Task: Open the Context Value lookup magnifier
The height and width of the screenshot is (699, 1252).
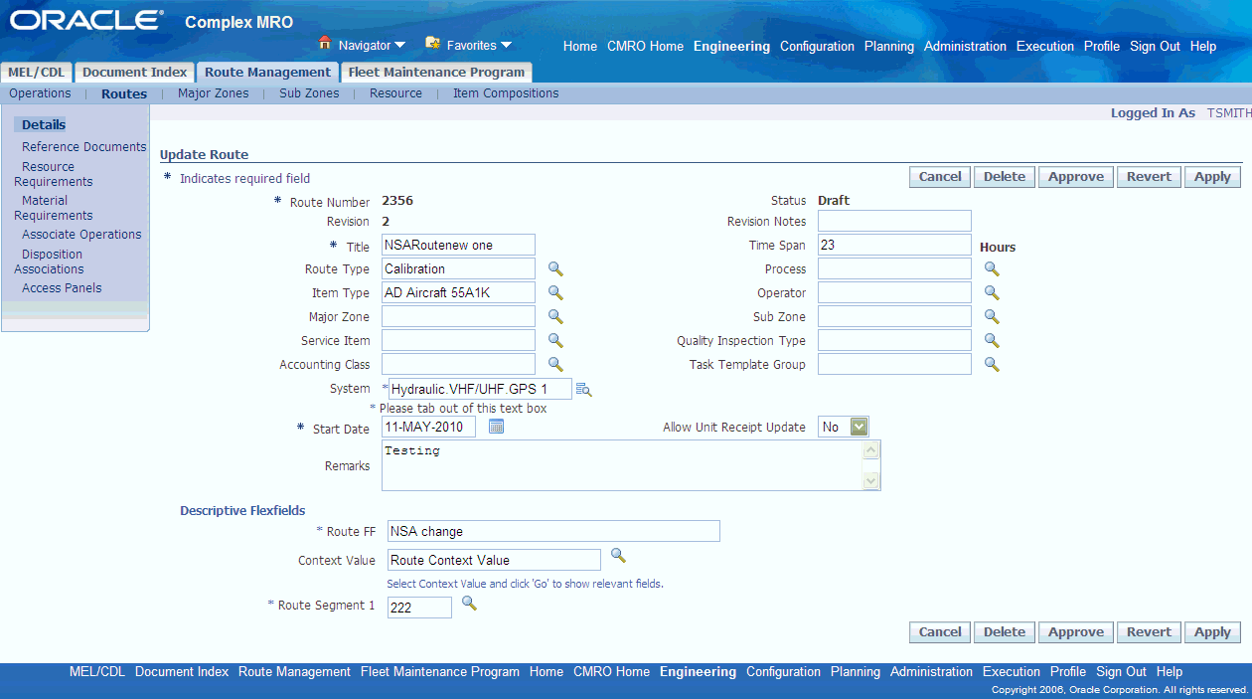Action: click(x=618, y=555)
